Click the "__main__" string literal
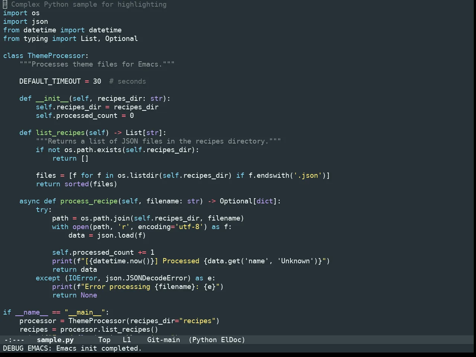Viewport: 476px width, 357px height. click(x=85, y=312)
